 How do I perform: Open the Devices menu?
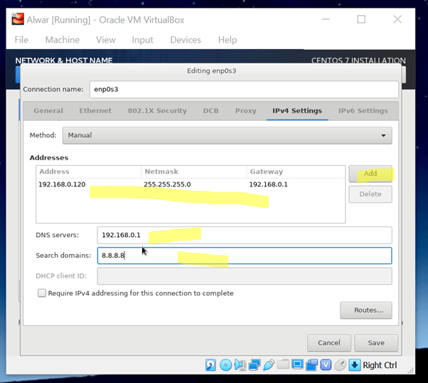tap(186, 40)
